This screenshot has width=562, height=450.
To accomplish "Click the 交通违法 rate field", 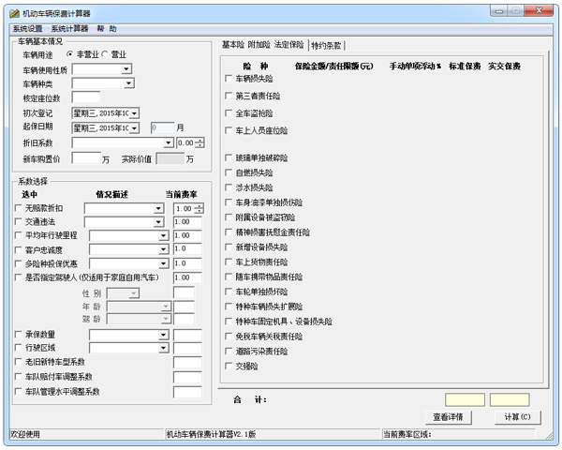I will tap(187, 222).
